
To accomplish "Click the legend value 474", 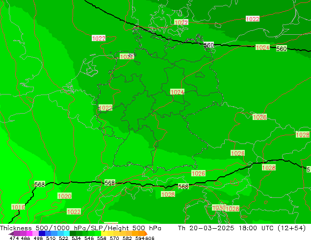I will click(14, 238).
